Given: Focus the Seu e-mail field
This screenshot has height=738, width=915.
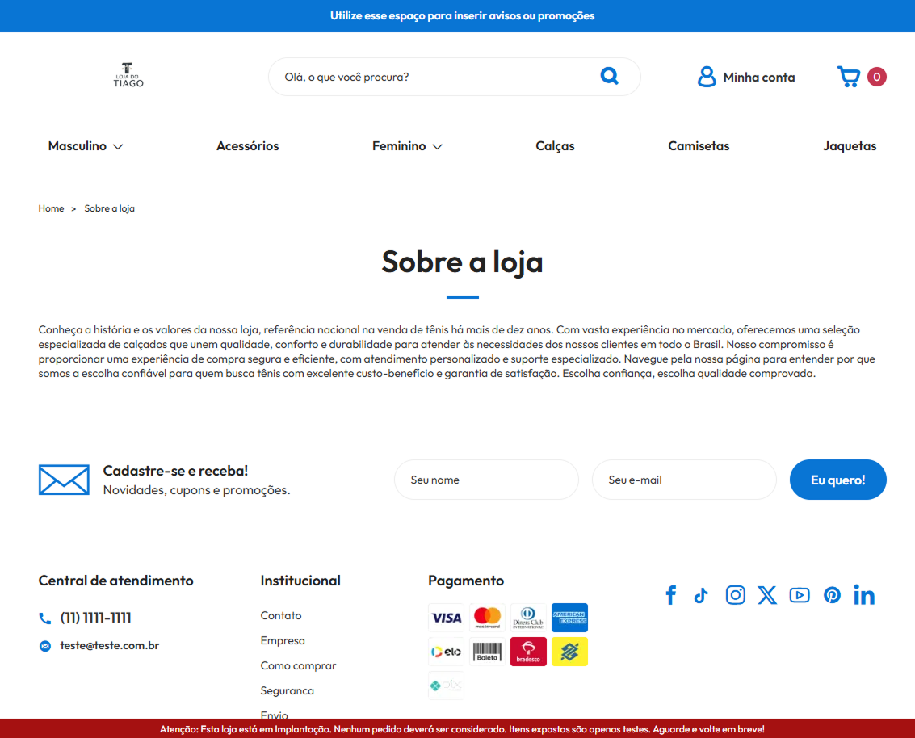Looking at the screenshot, I should coord(684,480).
